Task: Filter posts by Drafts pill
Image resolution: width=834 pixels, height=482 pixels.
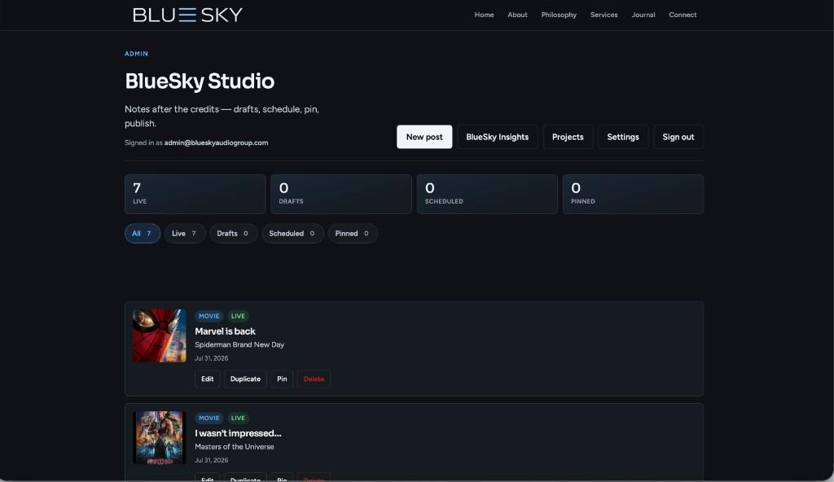Action: (234, 234)
